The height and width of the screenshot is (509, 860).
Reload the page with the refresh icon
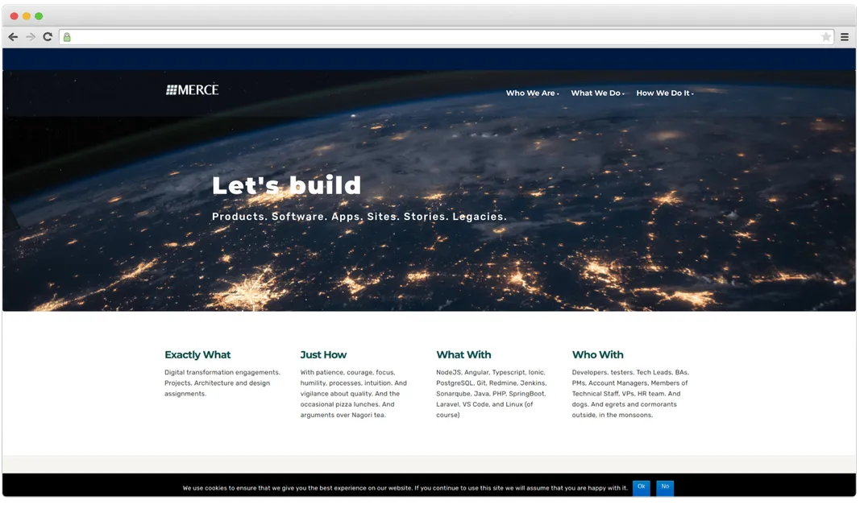coord(47,36)
